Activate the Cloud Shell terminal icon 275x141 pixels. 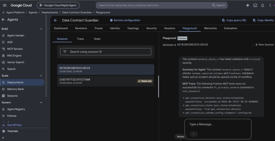255,5
